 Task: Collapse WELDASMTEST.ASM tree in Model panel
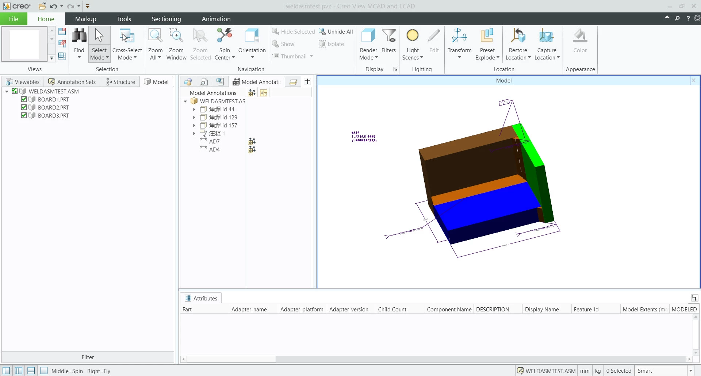(x=7, y=91)
